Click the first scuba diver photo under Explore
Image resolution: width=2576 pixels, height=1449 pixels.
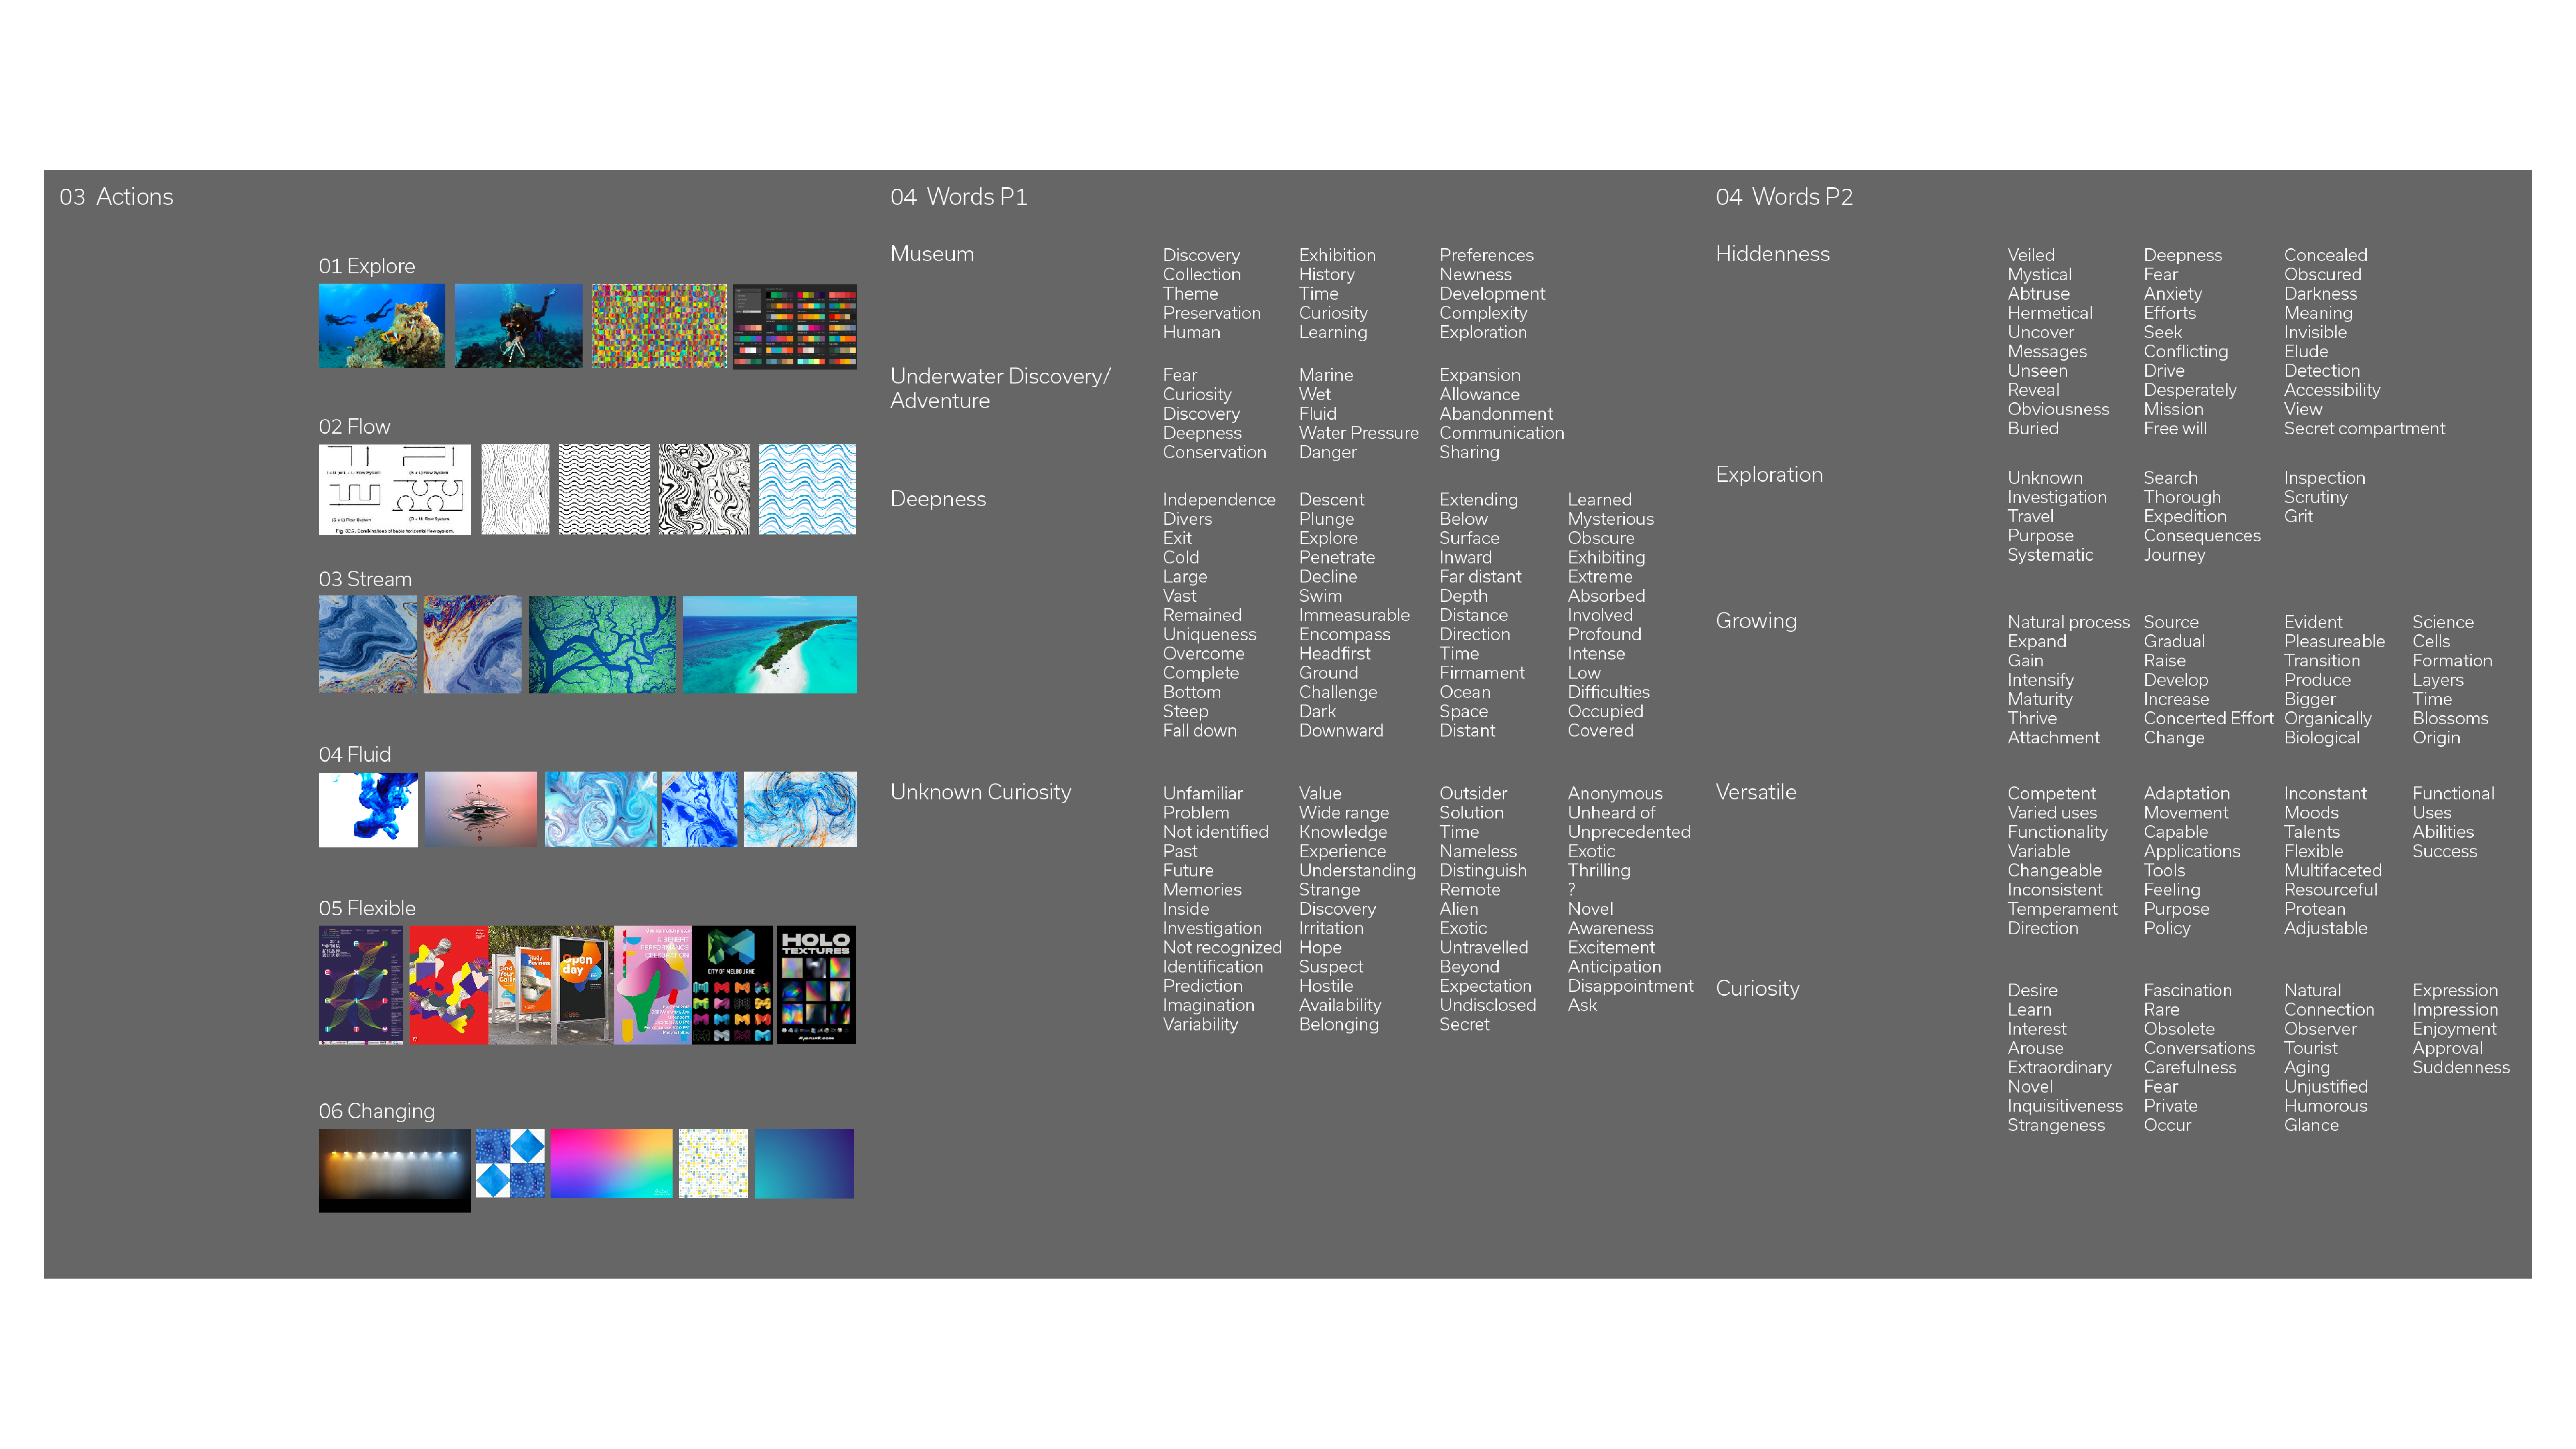tap(382, 325)
